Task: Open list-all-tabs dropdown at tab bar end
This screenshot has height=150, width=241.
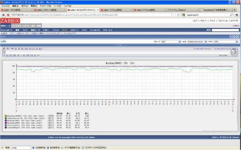Action: click(x=239, y=10)
